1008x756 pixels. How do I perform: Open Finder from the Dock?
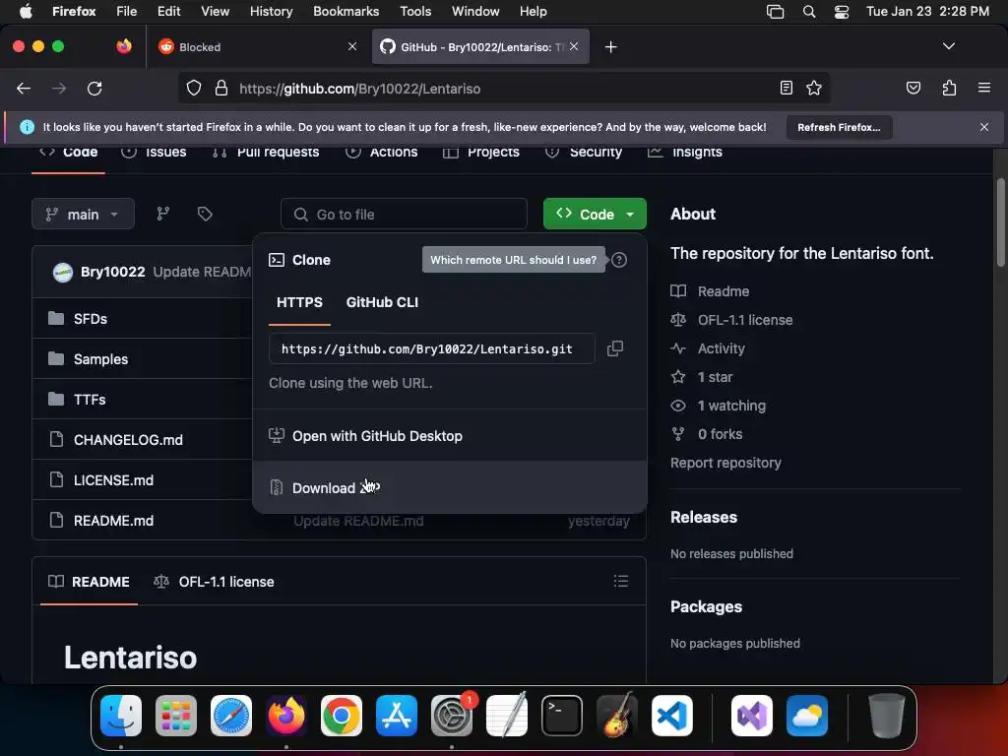click(121, 716)
